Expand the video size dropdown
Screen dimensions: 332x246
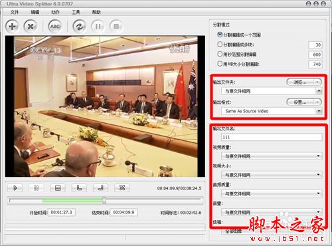click(x=318, y=175)
